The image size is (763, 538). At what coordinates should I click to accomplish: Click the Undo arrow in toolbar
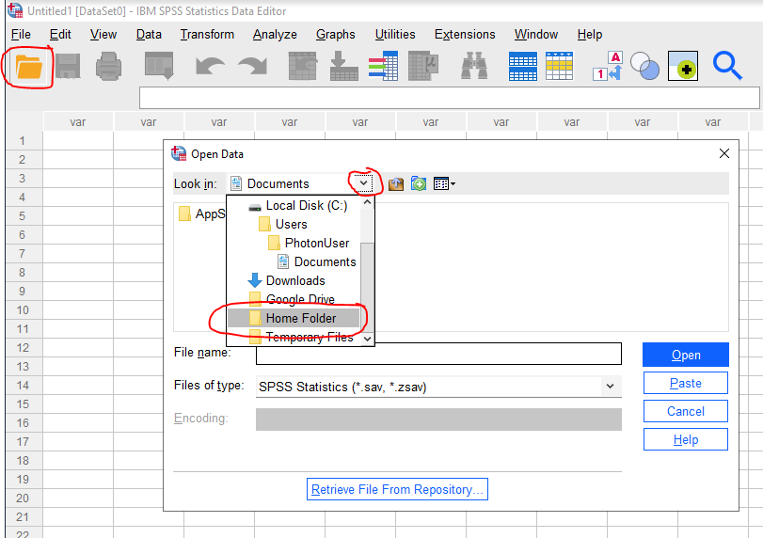point(209,67)
